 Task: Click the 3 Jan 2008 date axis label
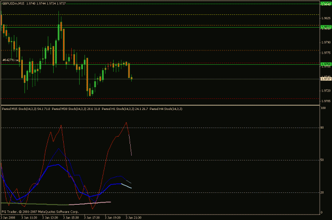coord(8,217)
